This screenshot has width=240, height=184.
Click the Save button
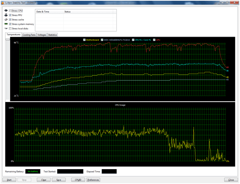[58, 179]
